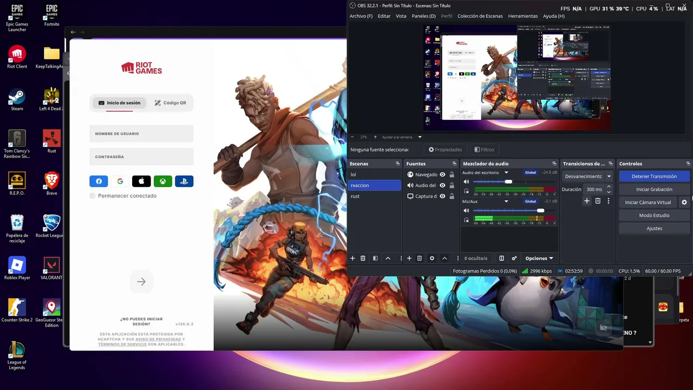
Task: Open the audio mixer Opciones dropdown
Action: [x=539, y=258]
